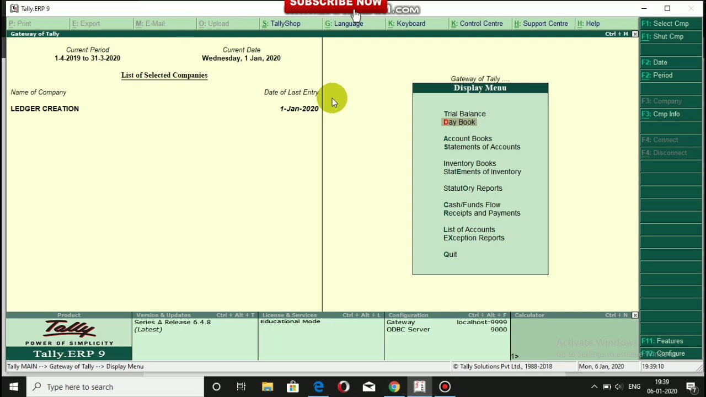The height and width of the screenshot is (397, 706).
Task: Click F3 Cmp Info button
Action: [671, 114]
